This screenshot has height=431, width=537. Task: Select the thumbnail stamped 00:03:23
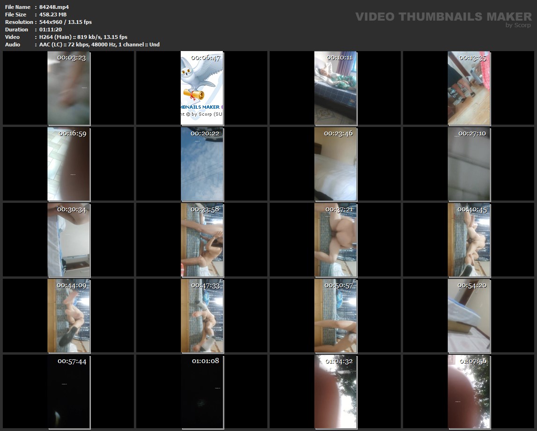click(x=69, y=88)
